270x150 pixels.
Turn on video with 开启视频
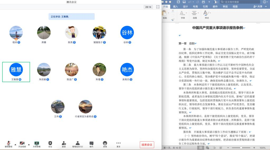click(22, 143)
